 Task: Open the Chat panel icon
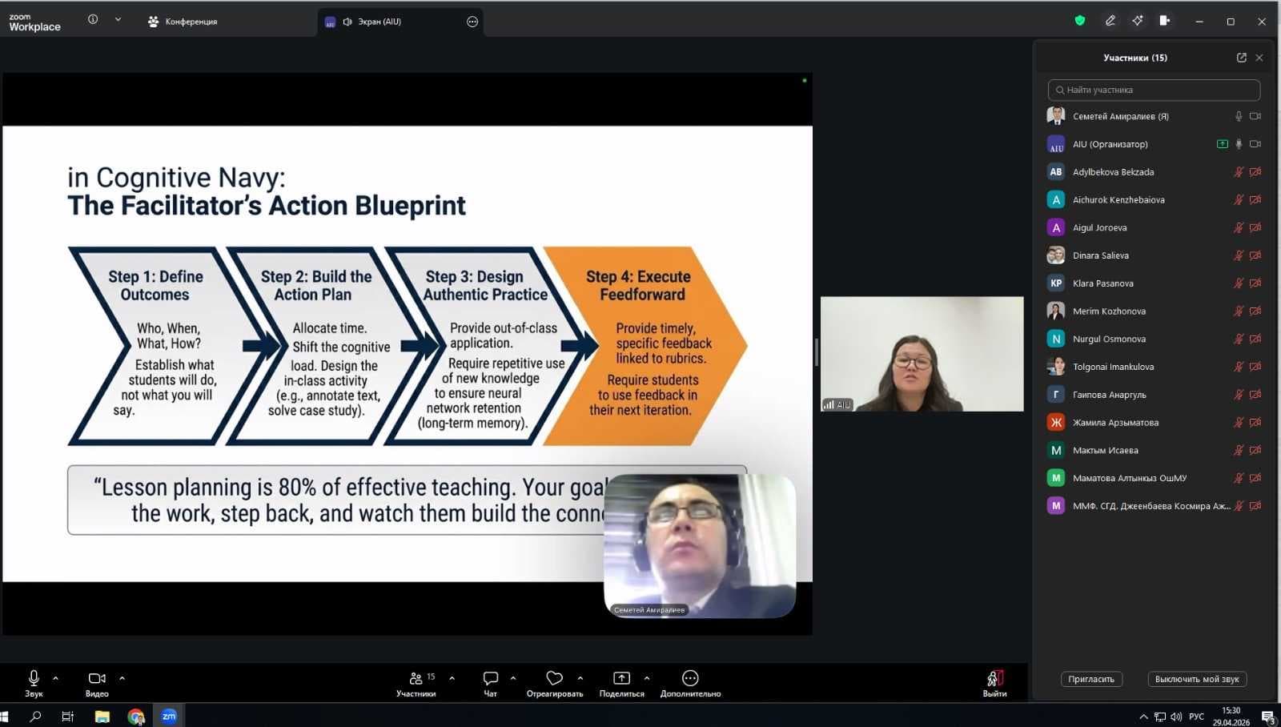click(490, 679)
